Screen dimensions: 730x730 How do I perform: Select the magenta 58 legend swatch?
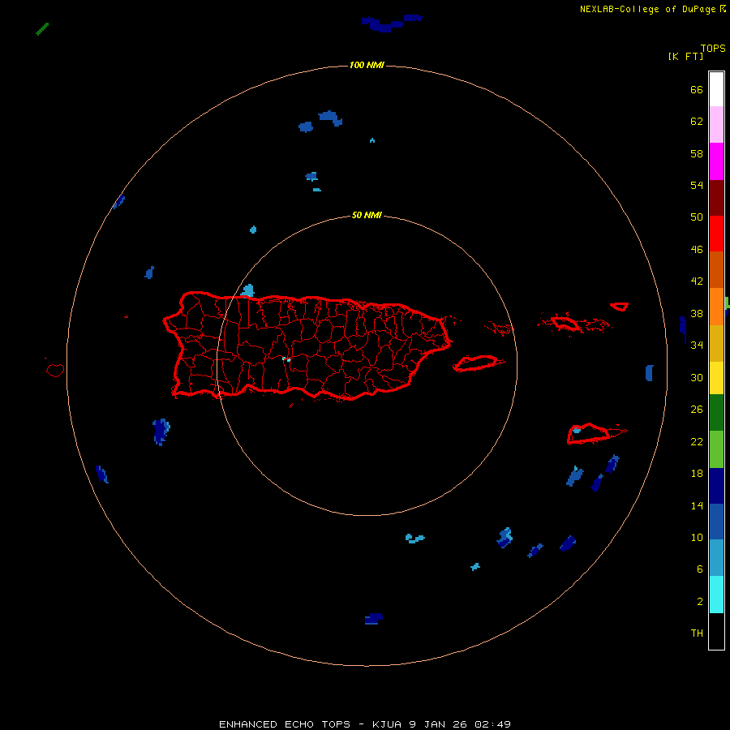point(716,161)
